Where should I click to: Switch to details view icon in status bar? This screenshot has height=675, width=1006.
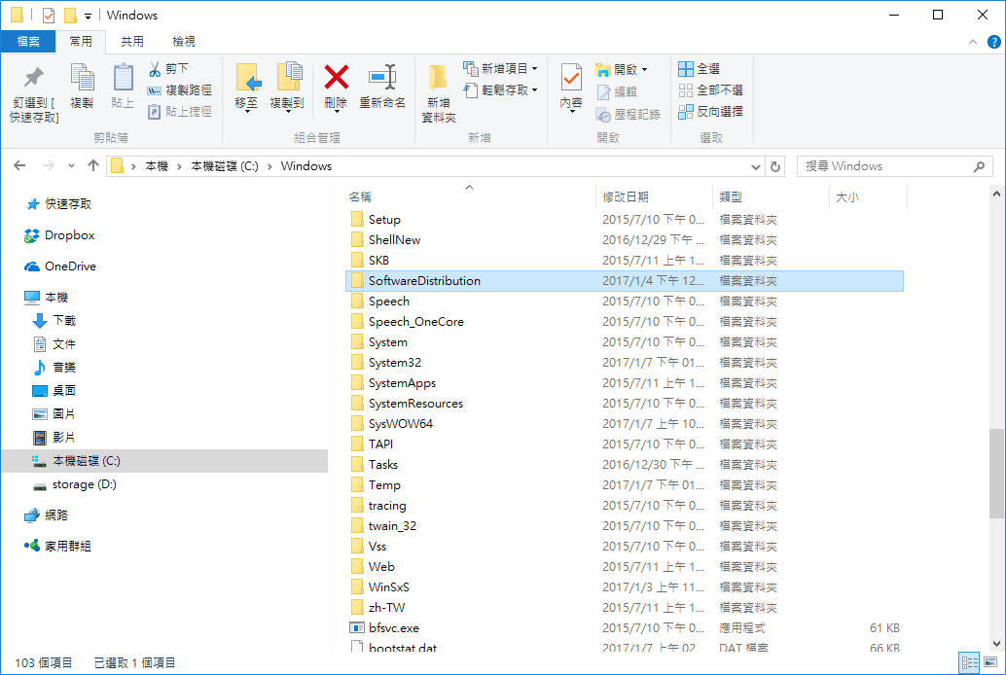[969, 662]
